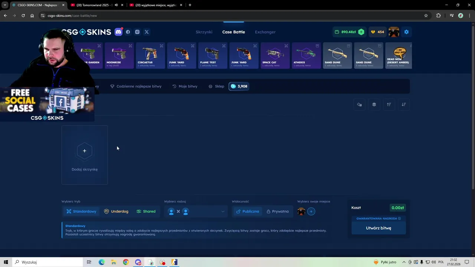Viewport: 475px width, 267px height.
Task: Open the Skrzynki tab
Action: (x=204, y=32)
